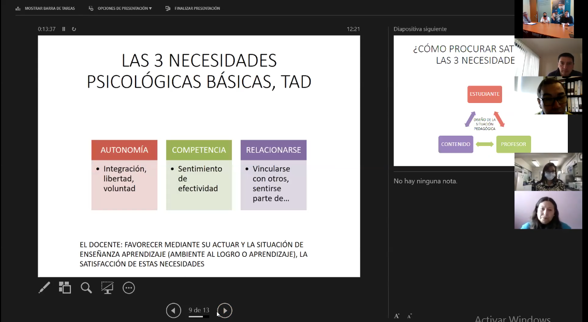
Task: Click the next slide preview thumbnail
Action: (x=454, y=100)
